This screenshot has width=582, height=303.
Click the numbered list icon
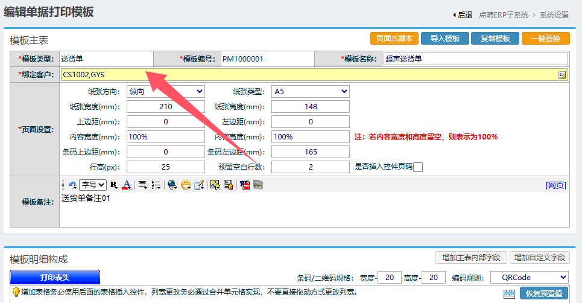(x=156, y=185)
